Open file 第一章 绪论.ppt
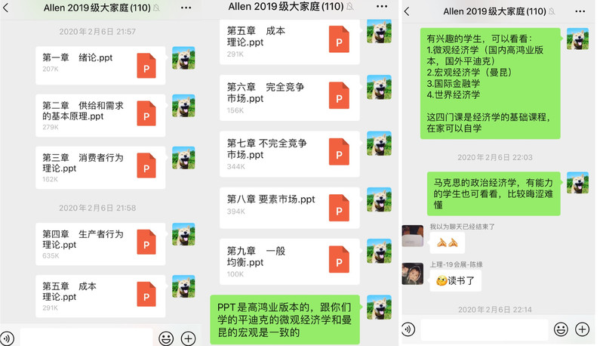Viewport: 603px width, 346px height. (x=100, y=66)
